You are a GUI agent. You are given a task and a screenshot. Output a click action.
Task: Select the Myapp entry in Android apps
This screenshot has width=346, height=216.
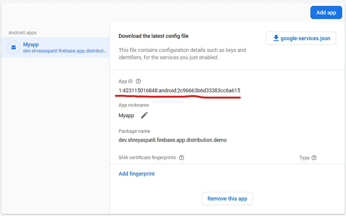(55, 48)
